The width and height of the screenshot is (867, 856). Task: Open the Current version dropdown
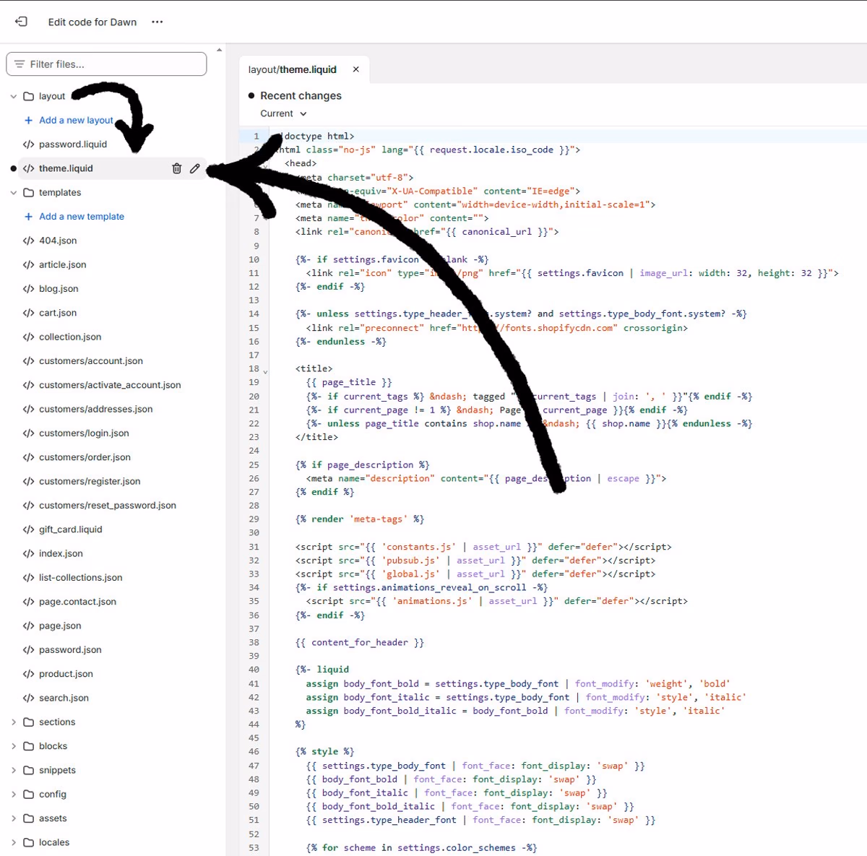coord(283,113)
